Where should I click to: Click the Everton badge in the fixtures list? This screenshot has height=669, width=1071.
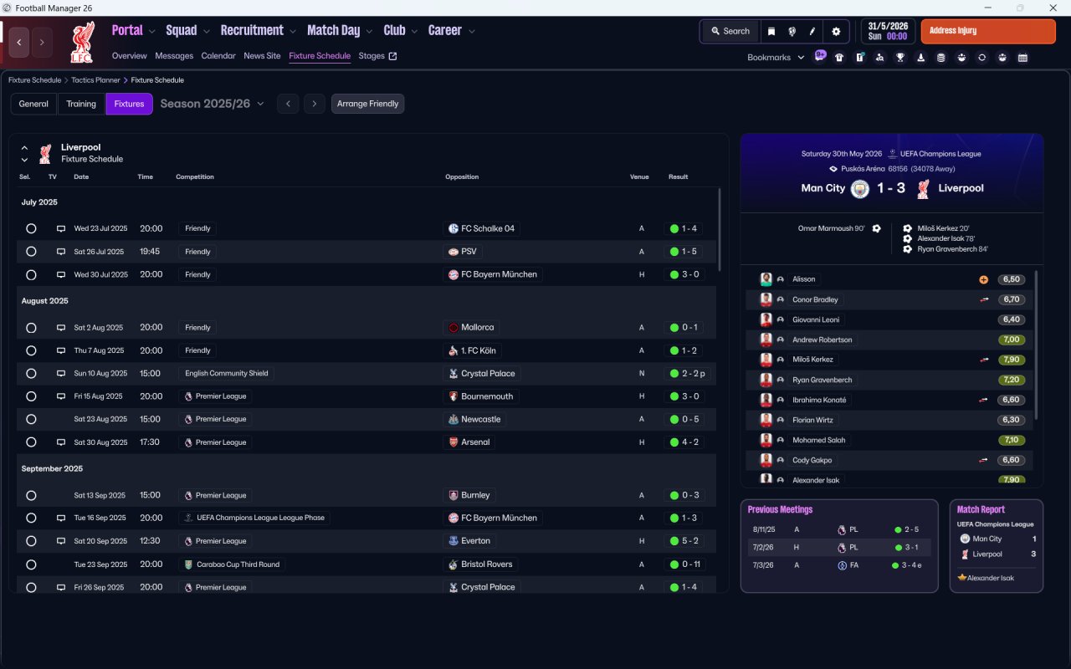(x=454, y=541)
